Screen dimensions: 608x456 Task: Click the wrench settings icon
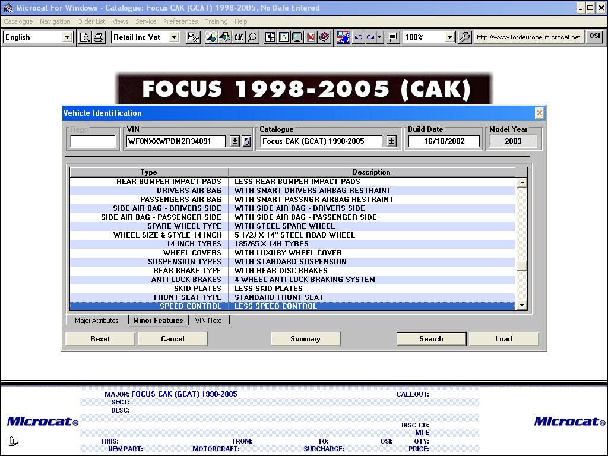[465, 37]
